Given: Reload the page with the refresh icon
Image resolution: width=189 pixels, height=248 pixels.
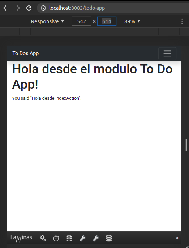Looking at the screenshot, I should [29, 8].
